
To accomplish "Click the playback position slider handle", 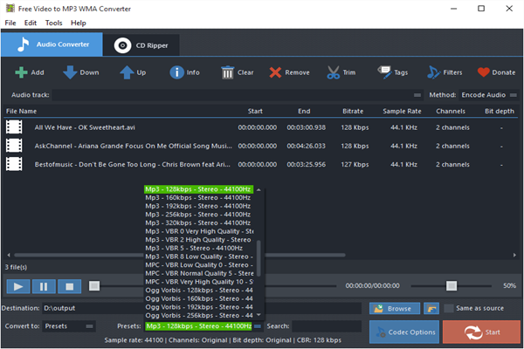I will [94, 286].
